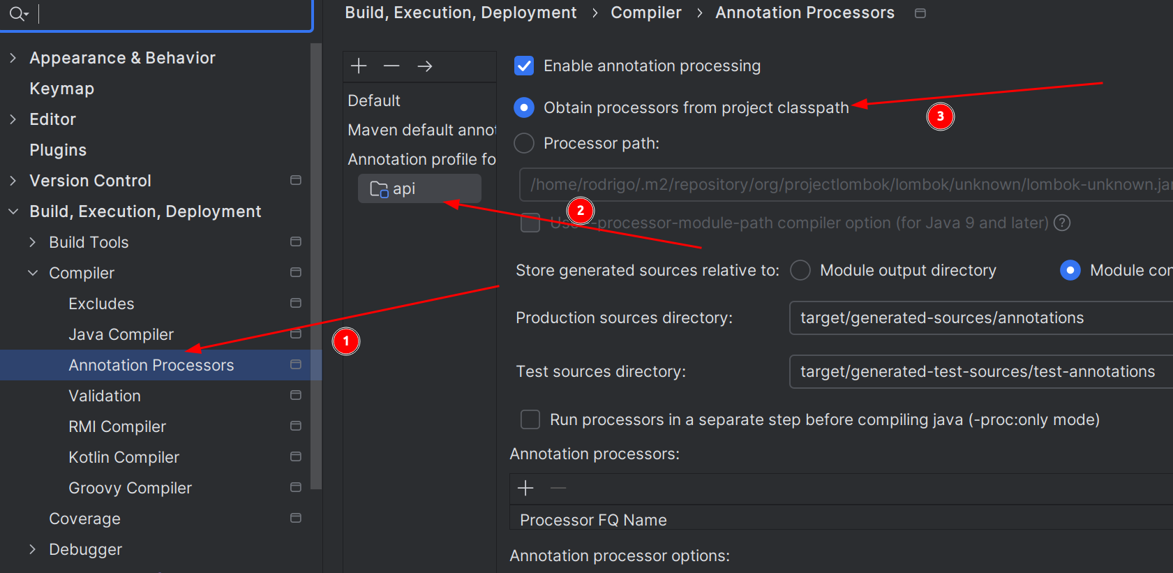1173x573 pixels.
Task: Open Groovy Compiler settings
Action: (x=130, y=488)
